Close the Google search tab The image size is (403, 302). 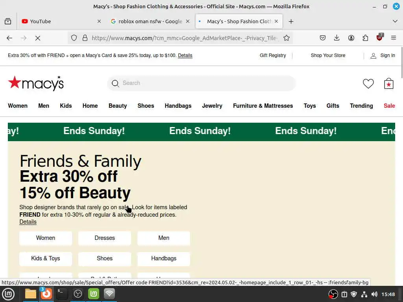[188, 21]
